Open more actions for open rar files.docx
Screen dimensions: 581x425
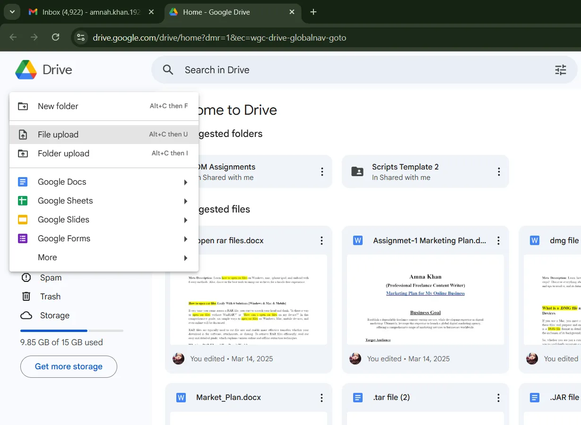[x=322, y=241]
